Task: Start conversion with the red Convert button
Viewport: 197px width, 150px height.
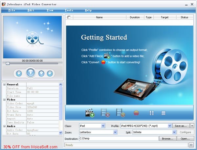Action: point(136,113)
